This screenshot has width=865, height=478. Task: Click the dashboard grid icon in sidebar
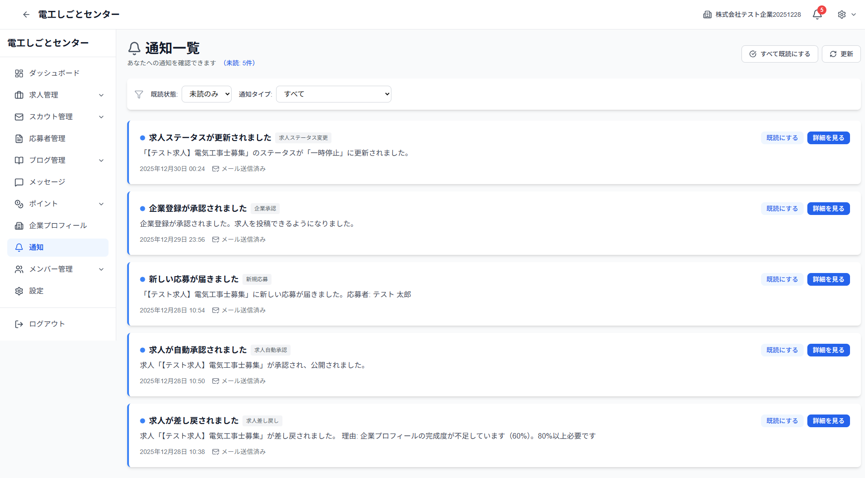point(19,73)
